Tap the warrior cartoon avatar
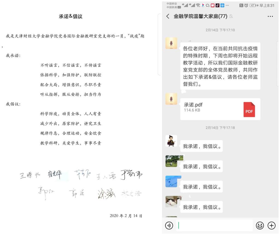Viewport: 280px width, 235px height. [x=171, y=141]
